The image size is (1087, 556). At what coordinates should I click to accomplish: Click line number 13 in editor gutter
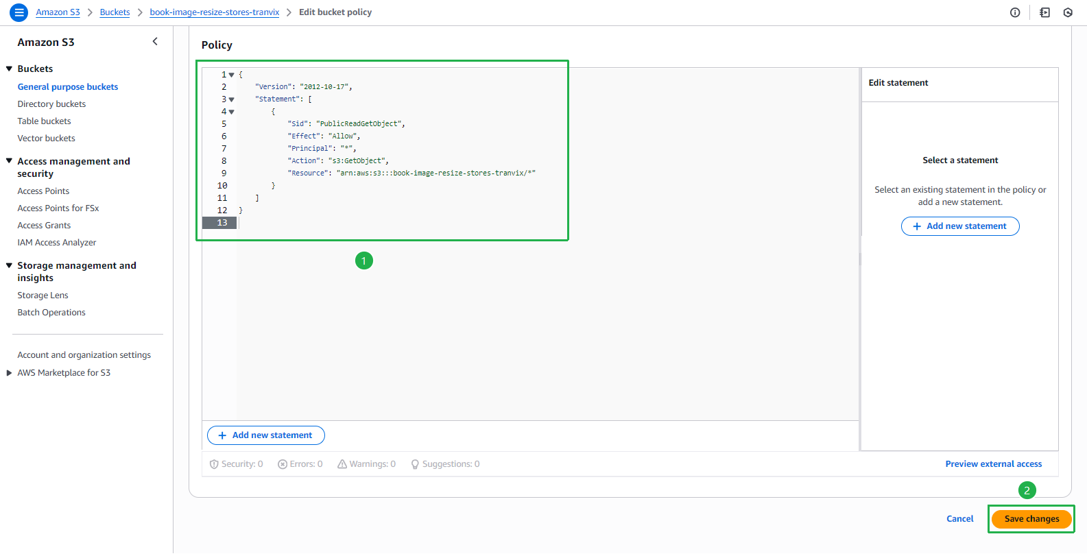coord(222,223)
